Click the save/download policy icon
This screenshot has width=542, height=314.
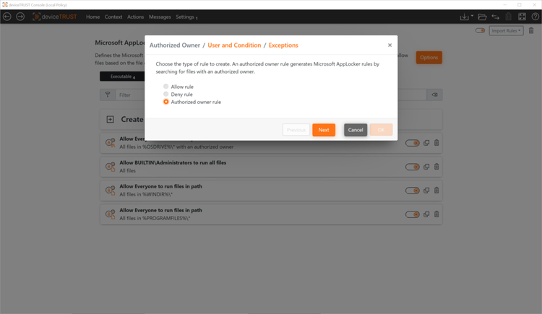pos(464,17)
